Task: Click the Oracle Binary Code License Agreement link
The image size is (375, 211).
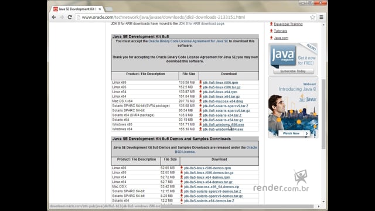Action: pos(188,41)
